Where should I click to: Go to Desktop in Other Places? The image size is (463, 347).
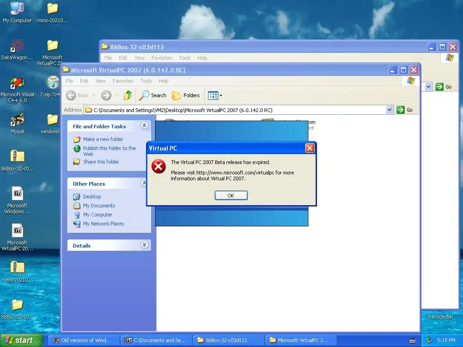tap(92, 197)
